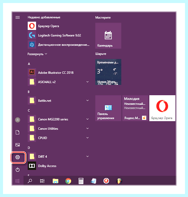Expand CPUID folder chevron
The image size is (188, 197).
coord(88,138)
